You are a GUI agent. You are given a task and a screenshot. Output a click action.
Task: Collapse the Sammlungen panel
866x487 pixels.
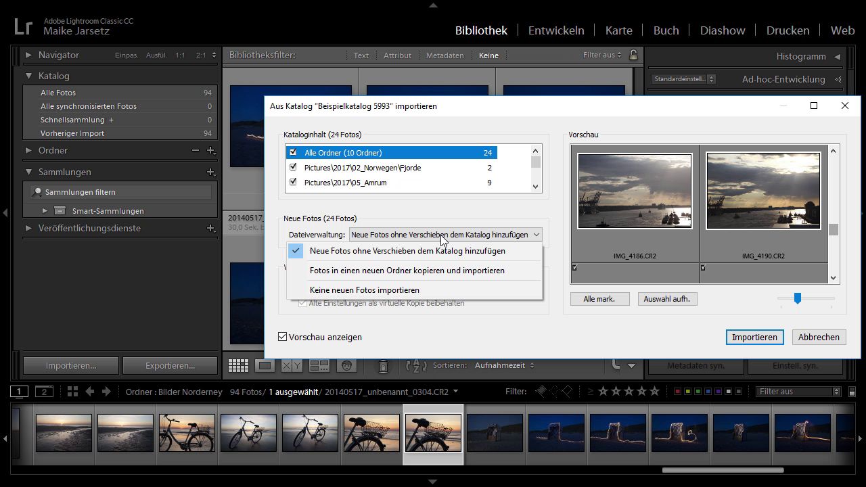click(x=28, y=172)
